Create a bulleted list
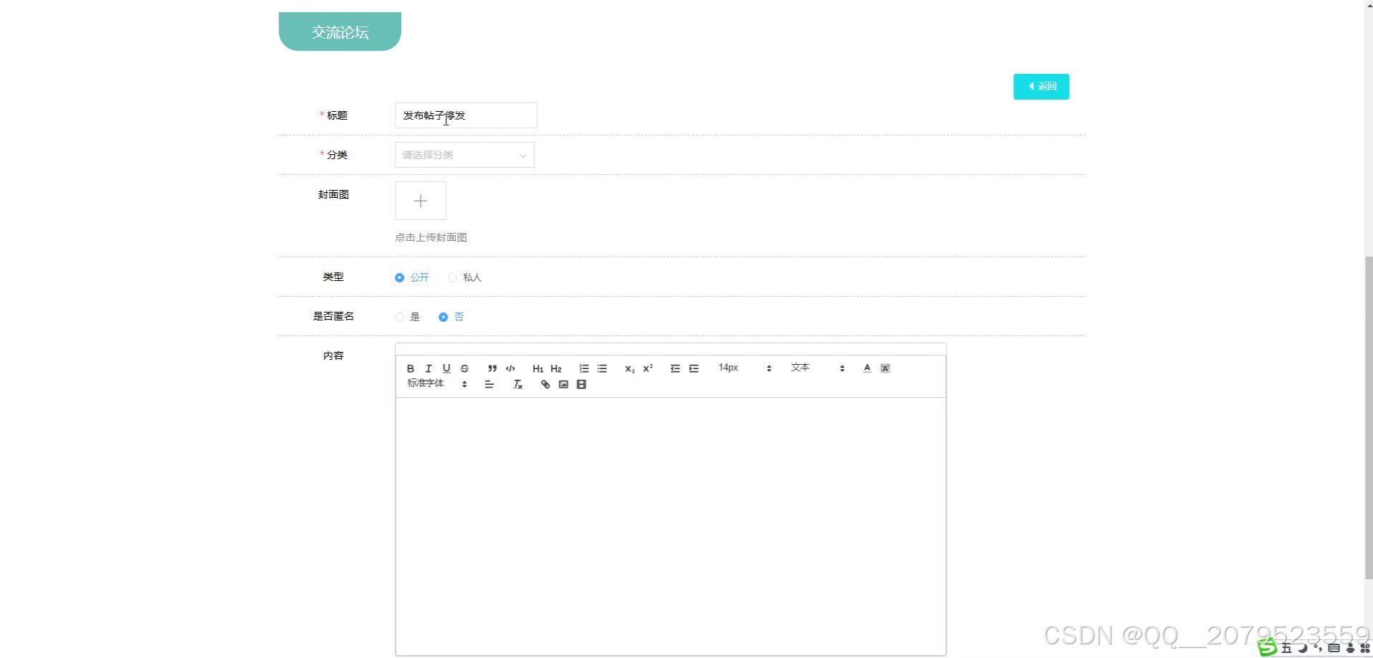 (602, 368)
